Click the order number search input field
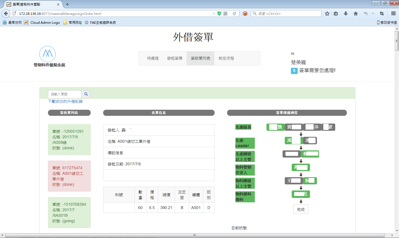The width and height of the screenshot is (399, 238). coord(65,94)
